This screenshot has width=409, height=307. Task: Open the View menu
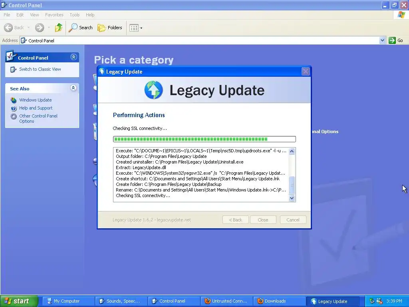point(34,15)
